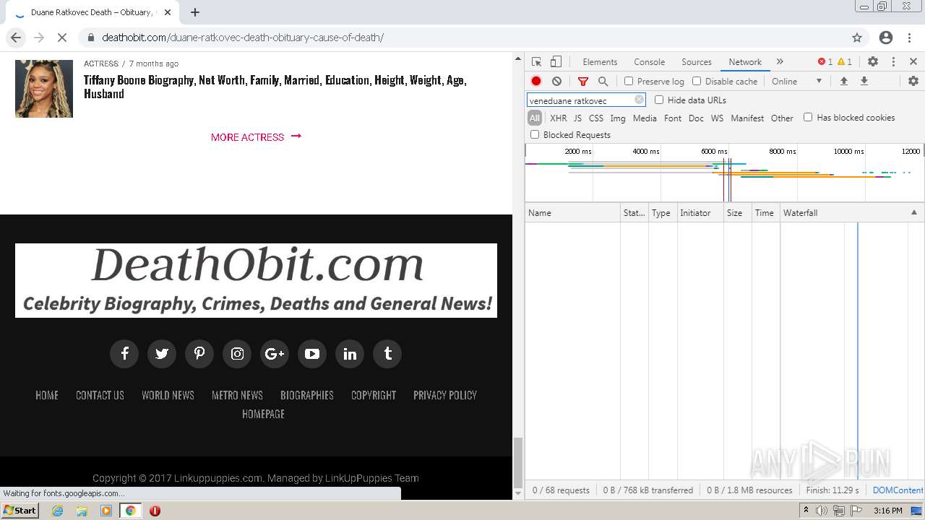The image size is (925, 520).
Task: Import HAR file upload arrow
Action: point(843,82)
